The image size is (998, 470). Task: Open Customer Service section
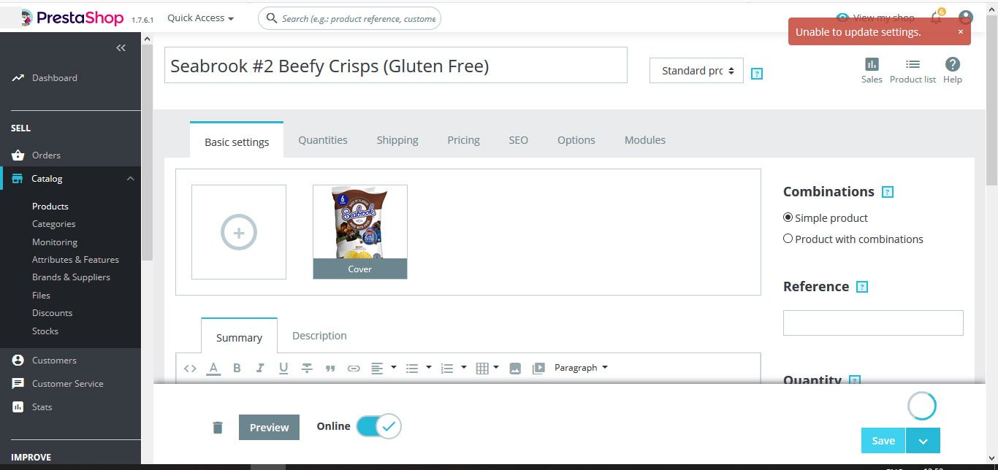(x=67, y=384)
